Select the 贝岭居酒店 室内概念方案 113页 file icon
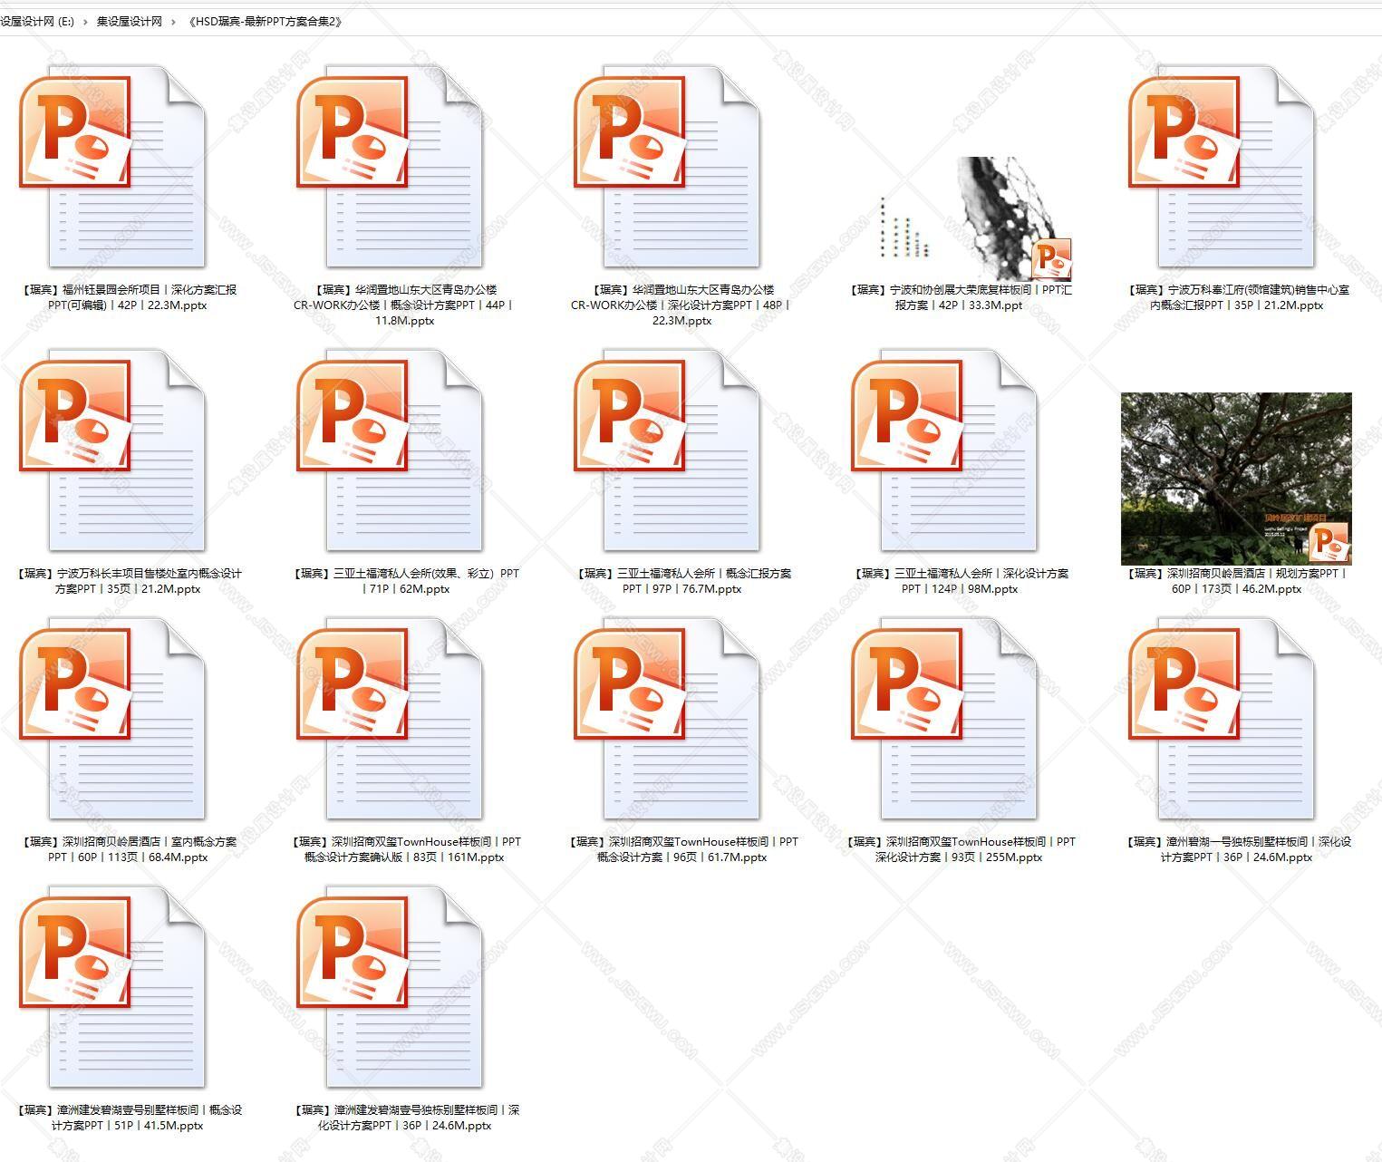 (x=113, y=719)
